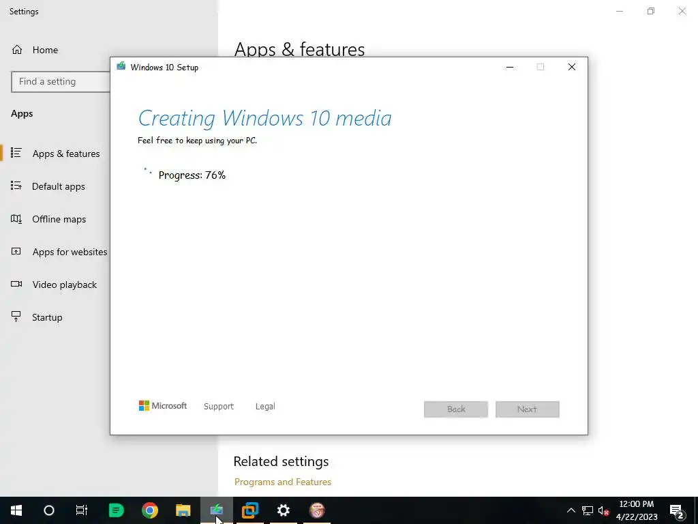Open the VMware taskbar icon
Viewport: 698px width, 524px height.
point(249,510)
